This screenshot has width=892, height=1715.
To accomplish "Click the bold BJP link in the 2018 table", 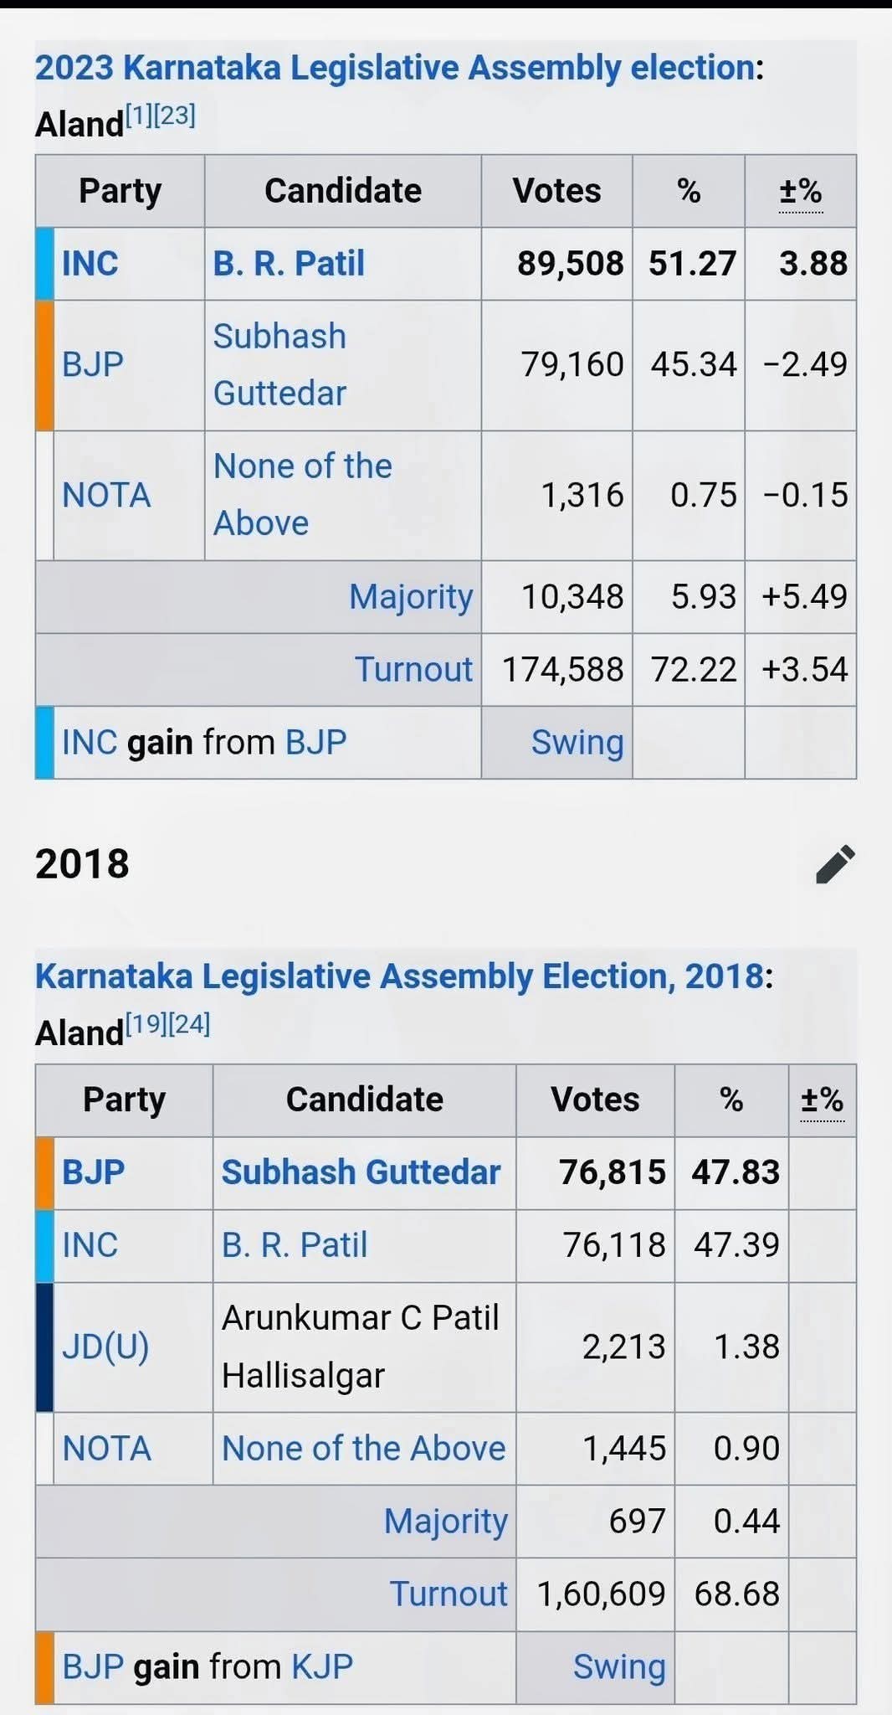I will coord(93,1172).
